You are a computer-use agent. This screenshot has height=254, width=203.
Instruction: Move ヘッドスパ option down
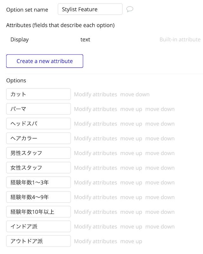(160, 124)
